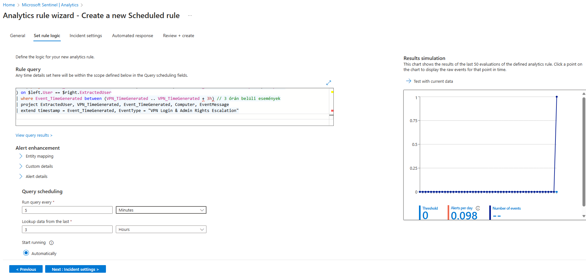
Task: Expand the Custom details section
Action: pyautogui.click(x=21, y=166)
